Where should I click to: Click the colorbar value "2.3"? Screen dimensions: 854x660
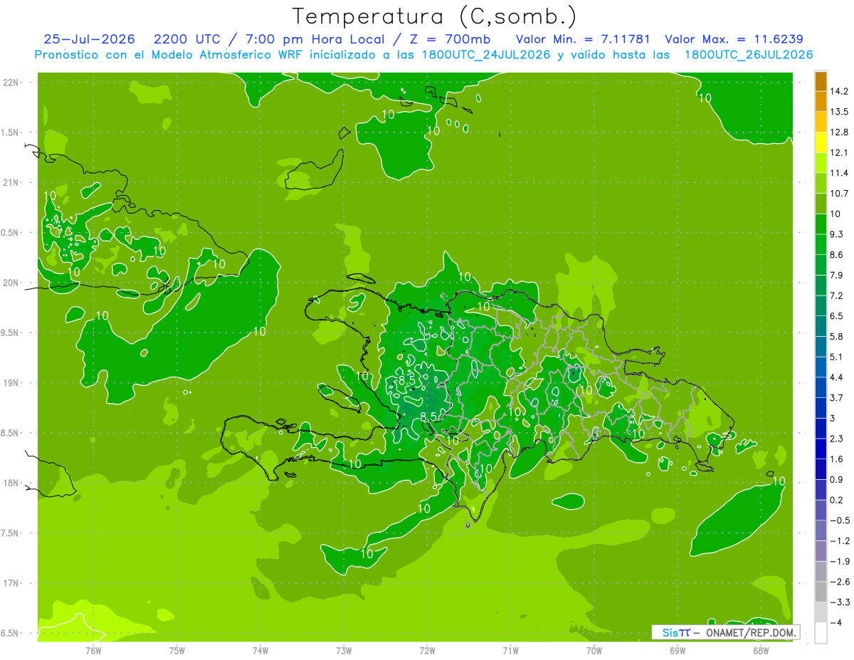[x=837, y=439]
